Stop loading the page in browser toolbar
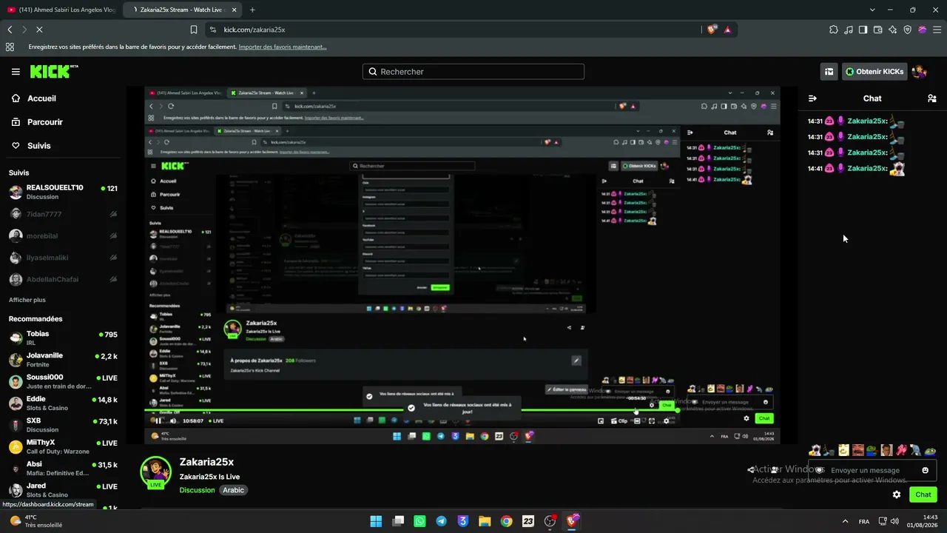The width and height of the screenshot is (947, 533). click(x=40, y=30)
